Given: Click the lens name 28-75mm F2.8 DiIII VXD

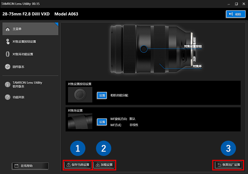Looking at the screenshot, I should tap(26, 14).
